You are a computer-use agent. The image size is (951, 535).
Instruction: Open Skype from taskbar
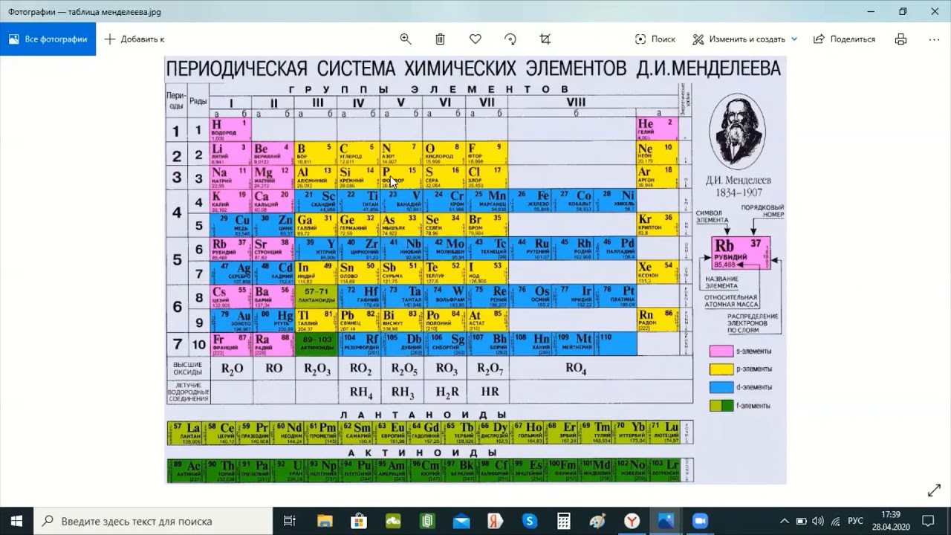530,521
